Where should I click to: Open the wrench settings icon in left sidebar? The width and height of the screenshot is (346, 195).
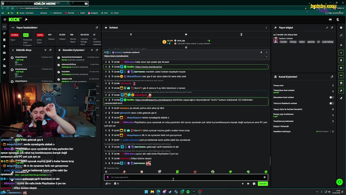[x=4, y=59]
